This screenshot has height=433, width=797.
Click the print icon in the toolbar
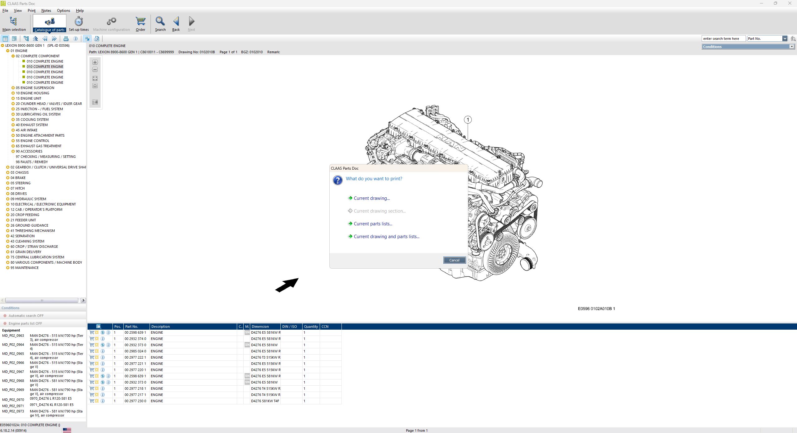click(66, 38)
